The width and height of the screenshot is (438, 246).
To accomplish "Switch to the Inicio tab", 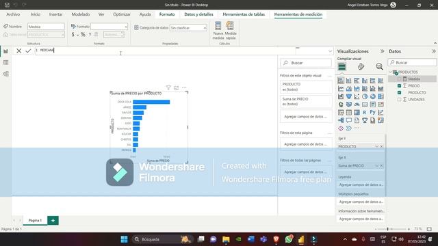I will (36, 14).
